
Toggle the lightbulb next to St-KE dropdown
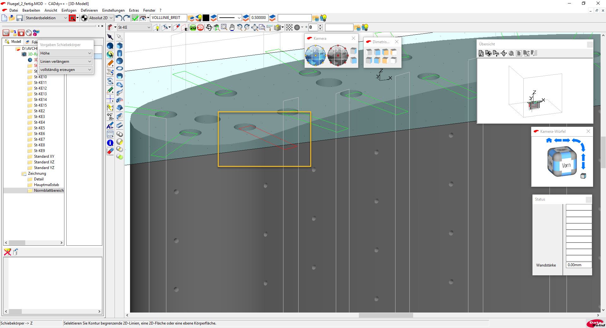pyautogui.click(x=156, y=28)
